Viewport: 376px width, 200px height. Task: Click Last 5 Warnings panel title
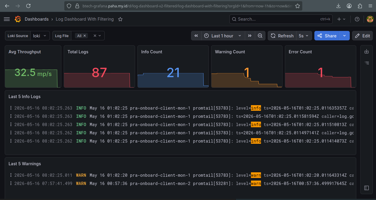click(x=25, y=164)
